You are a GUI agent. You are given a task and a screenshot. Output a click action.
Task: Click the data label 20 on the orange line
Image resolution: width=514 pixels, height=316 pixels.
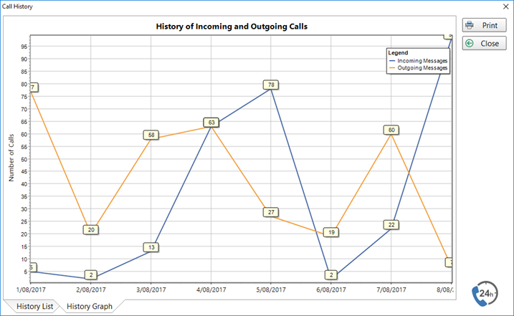click(x=91, y=230)
